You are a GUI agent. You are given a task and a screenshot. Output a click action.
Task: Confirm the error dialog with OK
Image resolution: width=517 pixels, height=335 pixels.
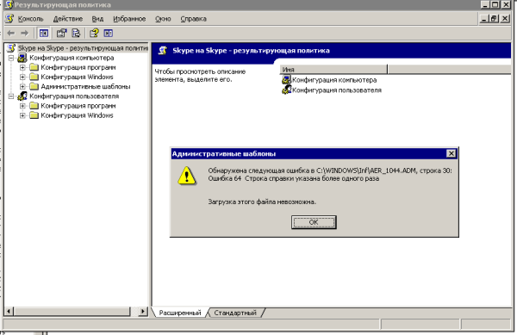(x=314, y=222)
